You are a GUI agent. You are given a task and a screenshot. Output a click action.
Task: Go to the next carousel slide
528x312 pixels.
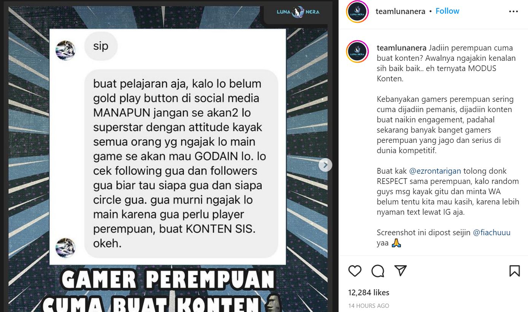point(325,165)
